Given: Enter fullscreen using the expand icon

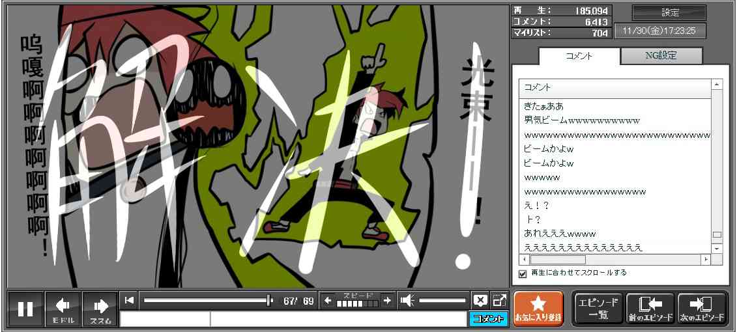Looking at the screenshot, I should point(499,300).
